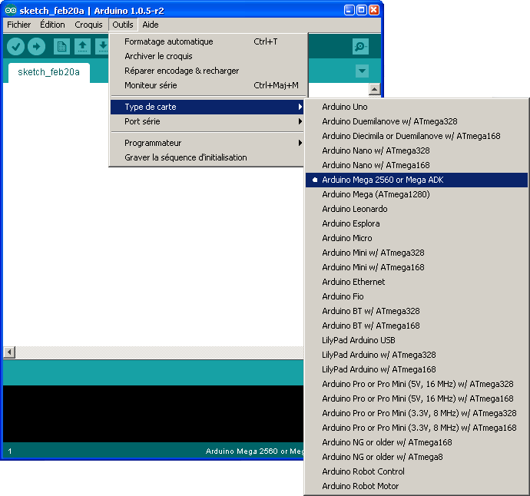Select Arduino Mega 2560 or Mega ADK
Image resolution: width=530 pixels, height=496 pixels.
coord(416,180)
